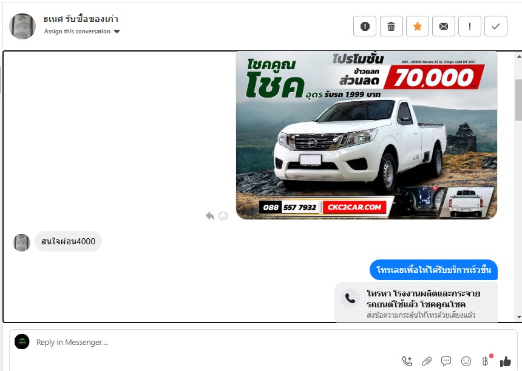Click the orange star follow-up icon

point(417,26)
